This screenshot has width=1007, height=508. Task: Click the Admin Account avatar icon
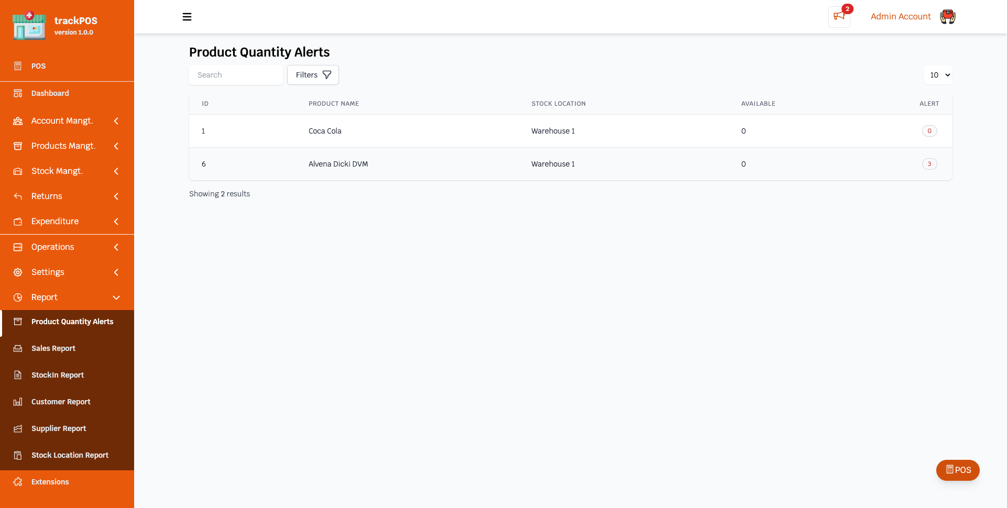[x=947, y=17]
